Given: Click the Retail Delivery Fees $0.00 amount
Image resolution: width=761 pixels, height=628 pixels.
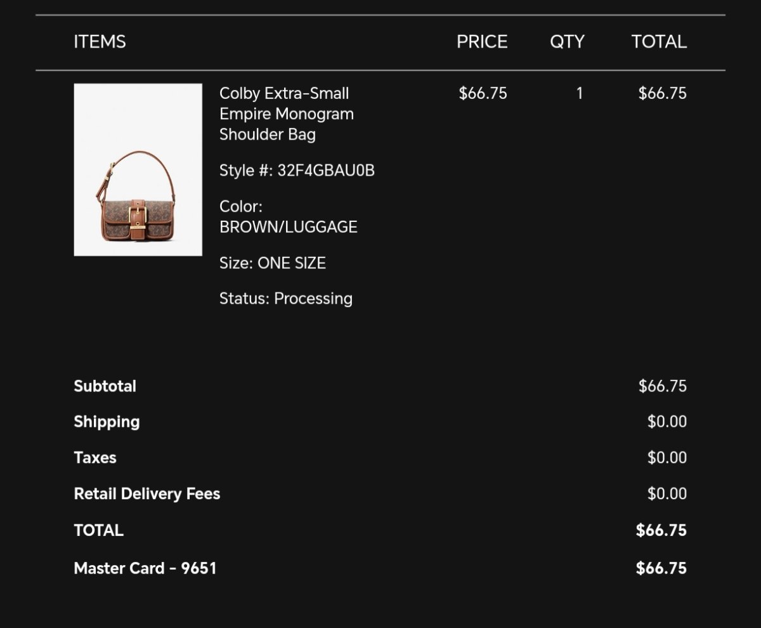Looking at the screenshot, I should [x=667, y=494].
